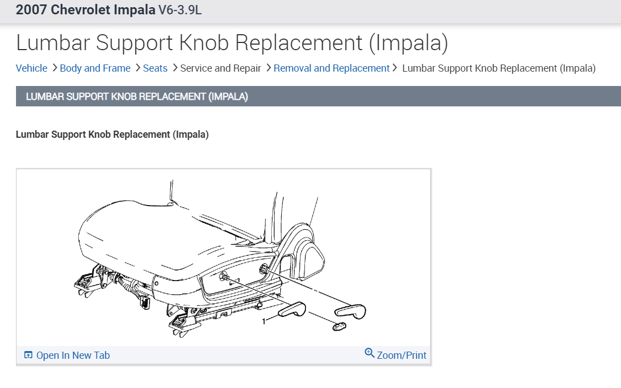The image size is (621, 388).
Task: Click the Zoom/Print text link
Action: click(x=401, y=355)
